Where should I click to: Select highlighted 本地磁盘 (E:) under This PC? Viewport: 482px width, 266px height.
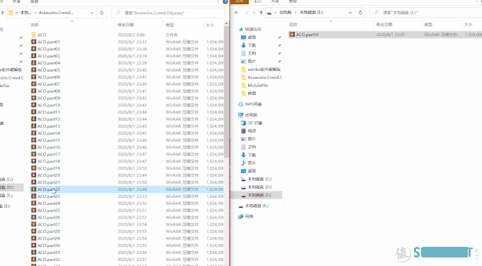[x=259, y=195]
